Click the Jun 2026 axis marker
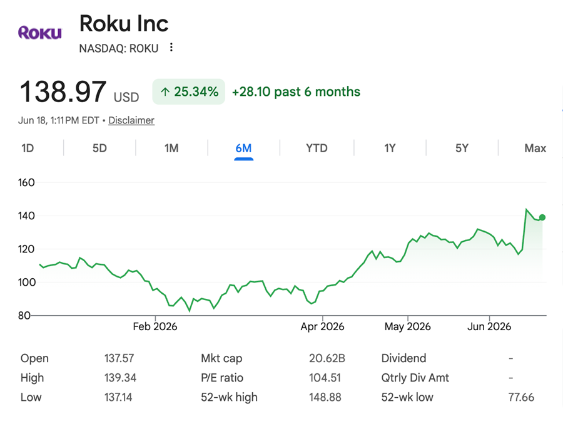 pos(489,326)
